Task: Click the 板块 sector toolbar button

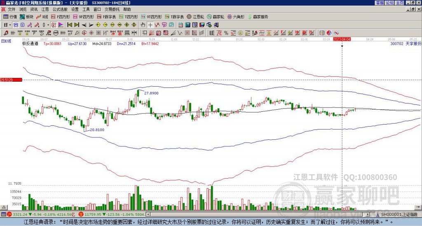Action: [x=26, y=16]
